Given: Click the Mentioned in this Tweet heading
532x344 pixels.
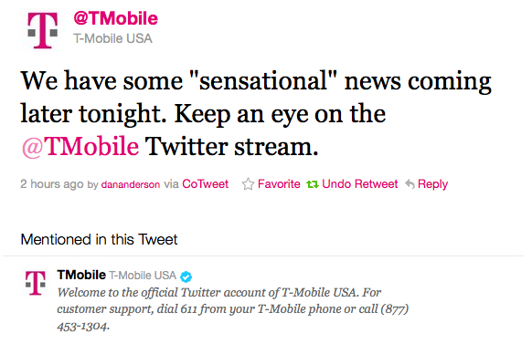Looking at the screenshot, I should click(99, 240).
